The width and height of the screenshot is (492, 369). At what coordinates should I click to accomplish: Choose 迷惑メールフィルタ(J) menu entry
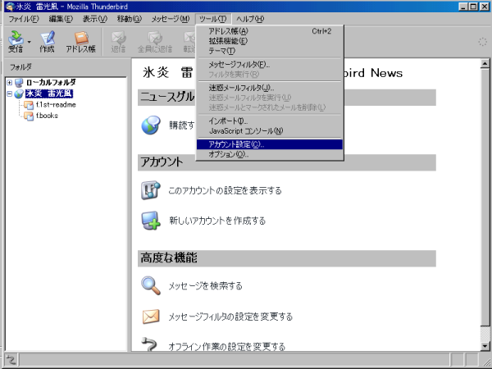(270, 88)
